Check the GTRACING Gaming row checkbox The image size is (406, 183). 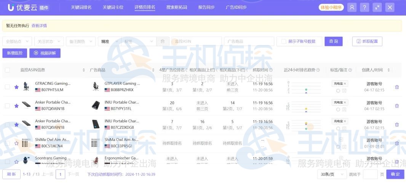point(8,87)
